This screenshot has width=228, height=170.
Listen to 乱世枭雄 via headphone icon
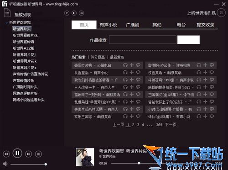coord(125,102)
